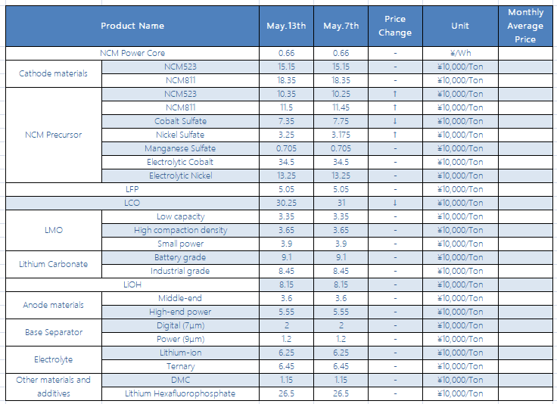Select the May.7th column header
This screenshot has height=404, width=557.
(x=341, y=26)
